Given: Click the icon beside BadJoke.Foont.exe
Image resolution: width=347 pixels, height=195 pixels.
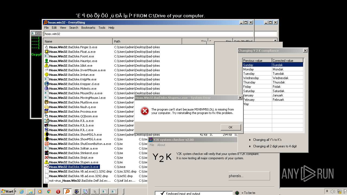Looking at the screenshot, I should click(x=47, y=56).
